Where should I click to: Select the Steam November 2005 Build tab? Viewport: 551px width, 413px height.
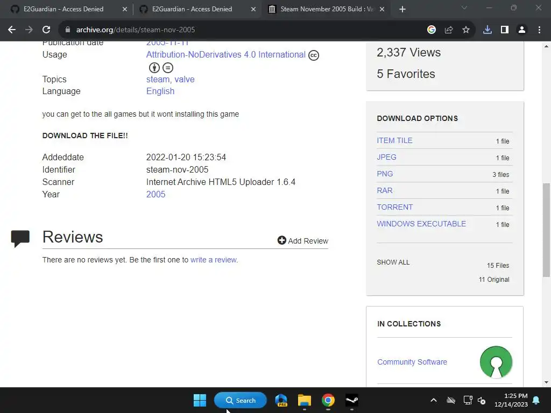point(323,9)
